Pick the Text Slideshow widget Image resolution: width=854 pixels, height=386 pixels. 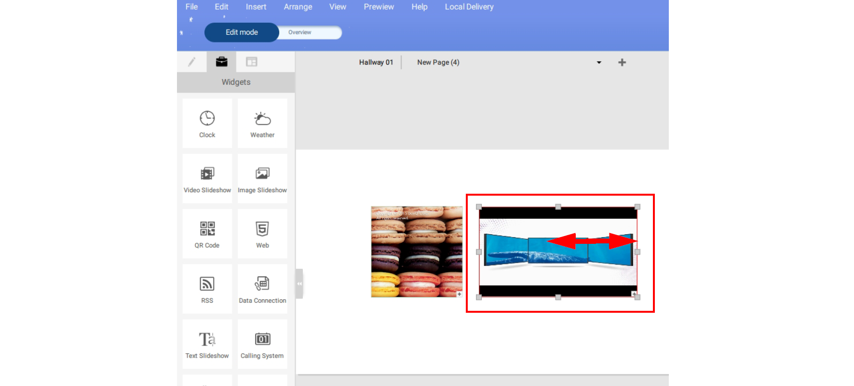(x=207, y=344)
